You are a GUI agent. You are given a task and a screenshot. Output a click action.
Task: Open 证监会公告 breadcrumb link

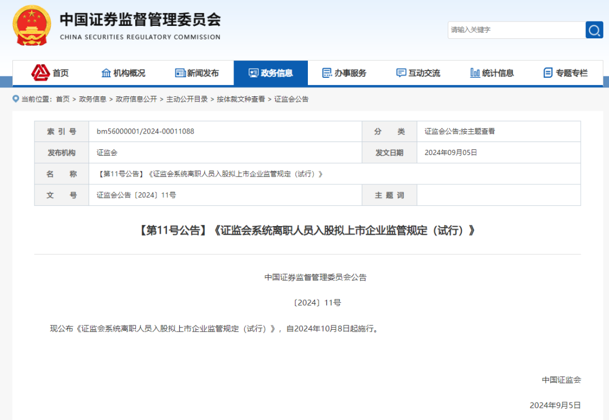pyautogui.click(x=292, y=99)
